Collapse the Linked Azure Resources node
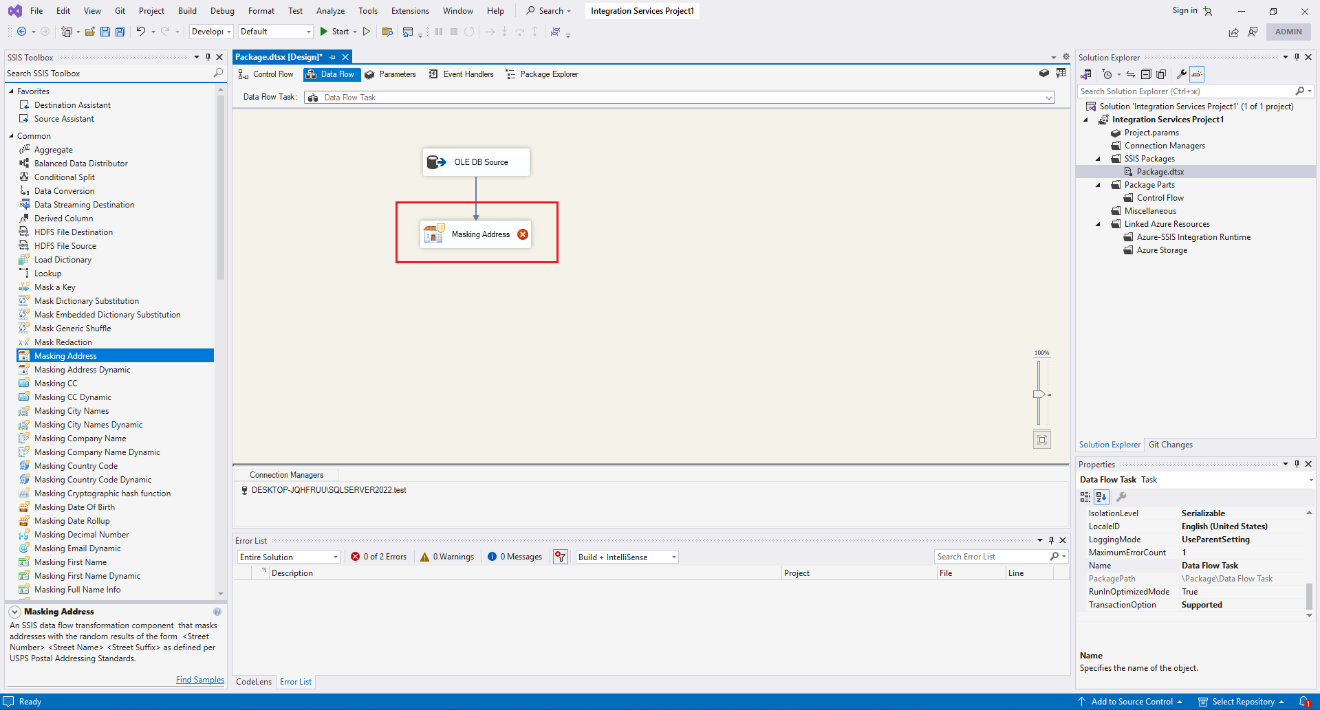1320x710 pixels. click(x=1098, y=224)
